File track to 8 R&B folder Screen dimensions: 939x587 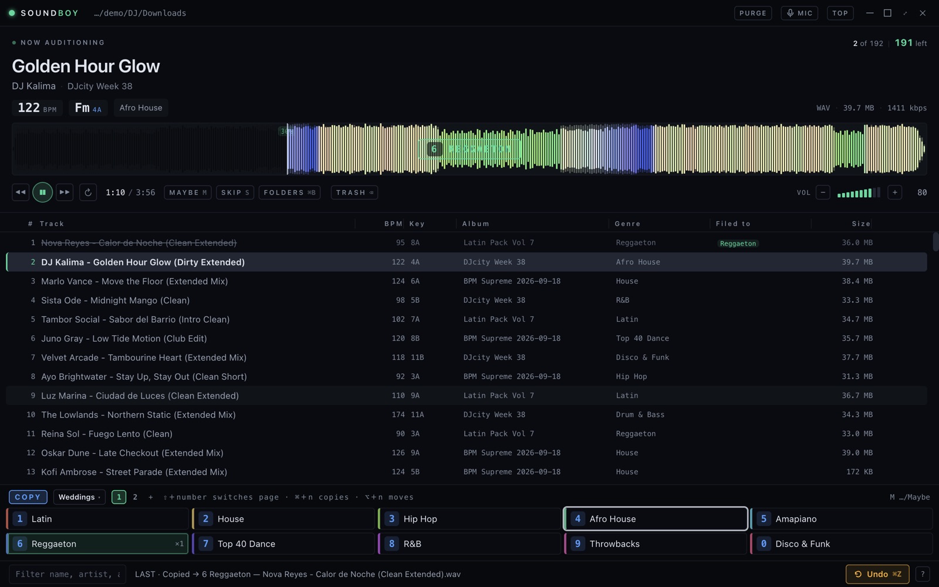click(x=469, y=544)
